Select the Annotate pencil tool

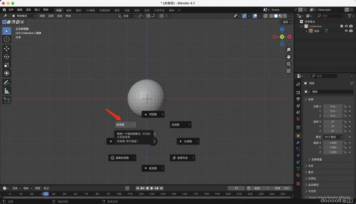(6, 83)
